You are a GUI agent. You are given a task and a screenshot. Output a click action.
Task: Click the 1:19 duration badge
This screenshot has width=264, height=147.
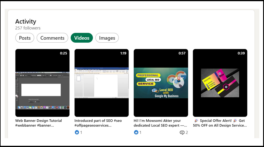point(123,53)
